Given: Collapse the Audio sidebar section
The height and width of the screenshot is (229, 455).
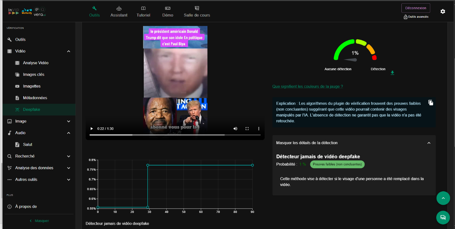Looking at the screenshot, I should coord(39,133).
